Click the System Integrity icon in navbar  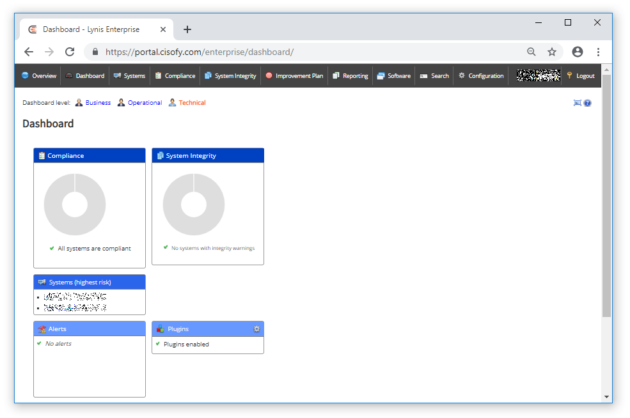[x=208, y=75]
